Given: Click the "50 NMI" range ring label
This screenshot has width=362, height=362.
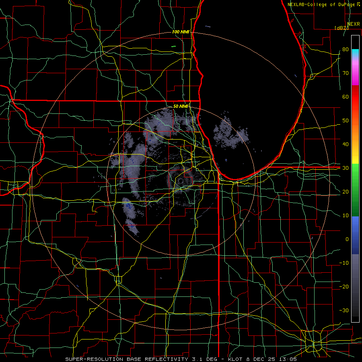Looking at the screenshot, I should point(181,106).
